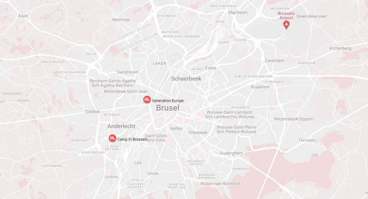Viewport: 368px width, 199px height.
Task: Click the Tervuren town label
Action: pyautogui.click(x=307, y=140)
